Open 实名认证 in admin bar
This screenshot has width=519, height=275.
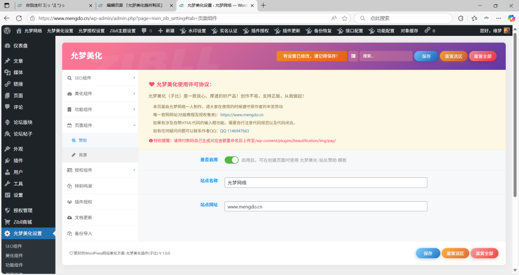click(x=225, y=31)
